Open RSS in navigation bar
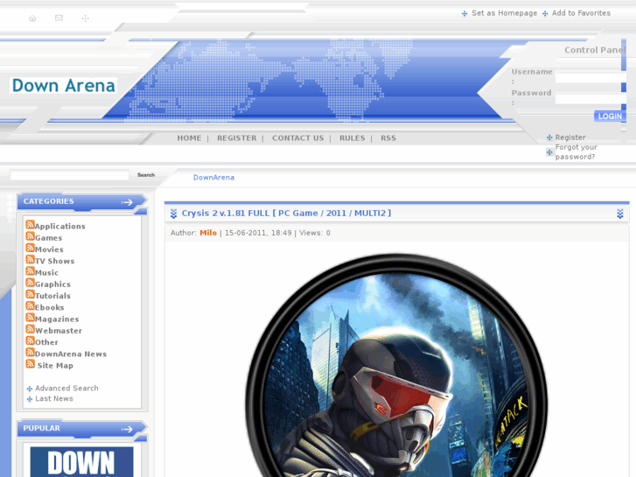 [x=388, y=138]
